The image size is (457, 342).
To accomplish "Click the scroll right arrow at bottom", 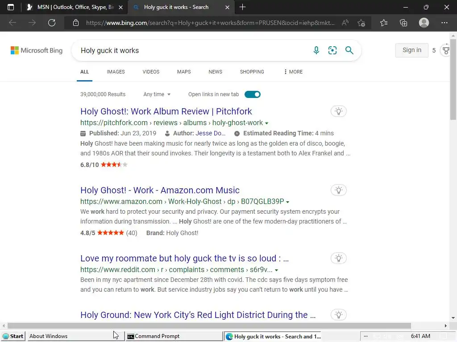I will tap(446, 326).
